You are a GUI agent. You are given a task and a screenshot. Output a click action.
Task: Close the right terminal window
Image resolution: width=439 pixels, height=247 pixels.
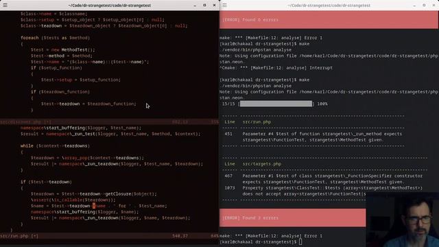tap(434, 5)
